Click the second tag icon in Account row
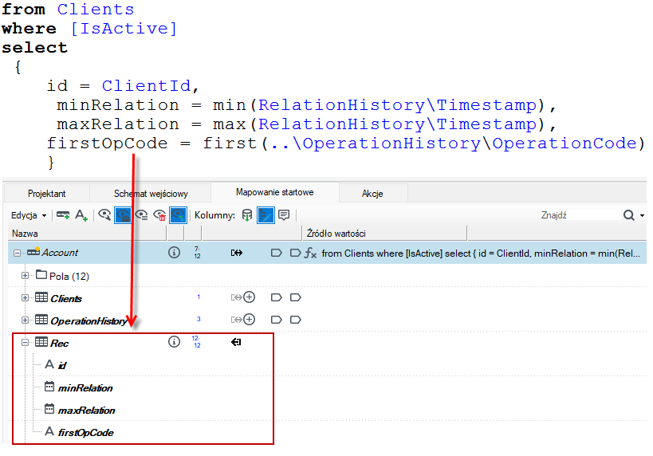This screenshot has height=456, width=653. tap(295, 253)
